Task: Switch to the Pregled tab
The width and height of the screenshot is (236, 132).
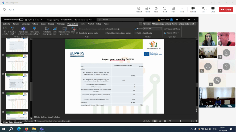Action: pos(91,24)
